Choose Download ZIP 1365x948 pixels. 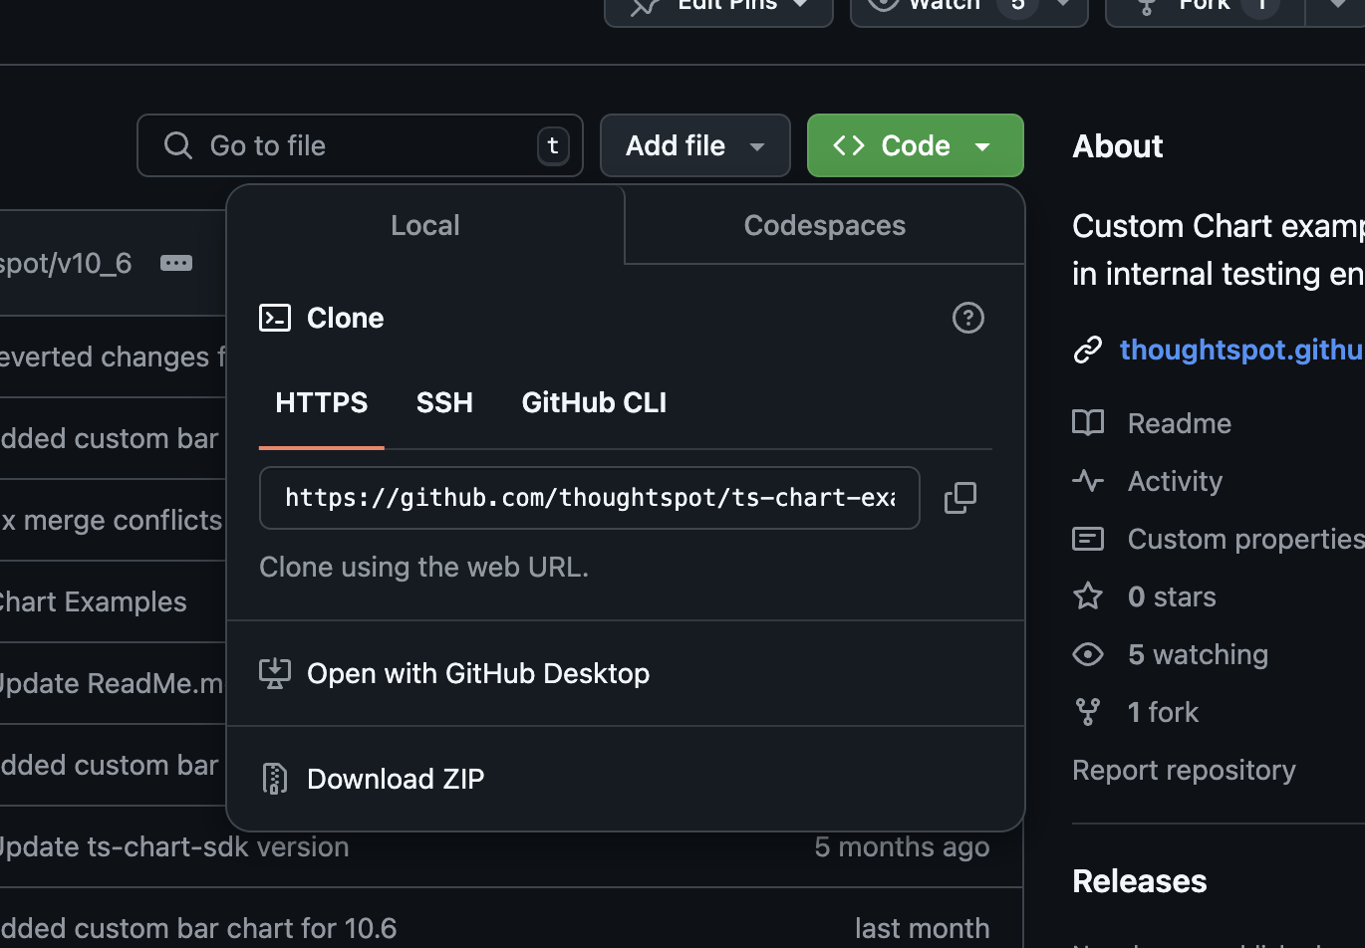(x=626, y=779)
